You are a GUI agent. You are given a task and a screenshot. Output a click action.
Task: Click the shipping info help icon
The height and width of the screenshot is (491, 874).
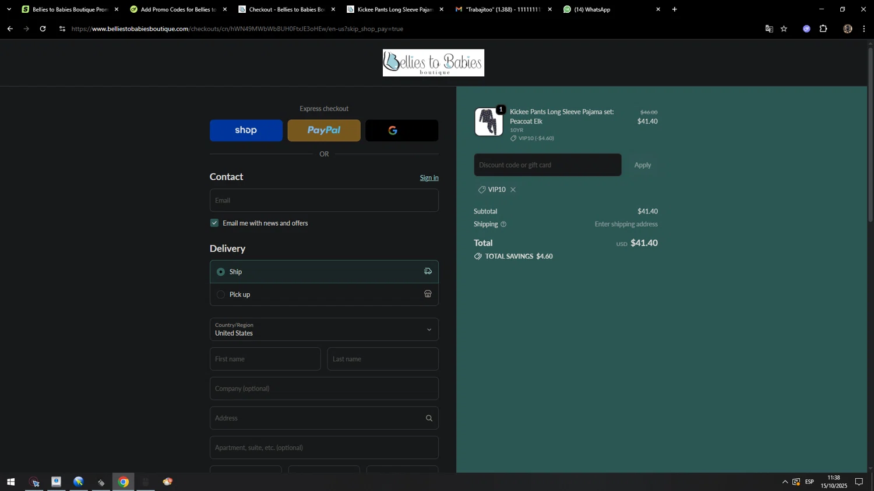[503, 225]
